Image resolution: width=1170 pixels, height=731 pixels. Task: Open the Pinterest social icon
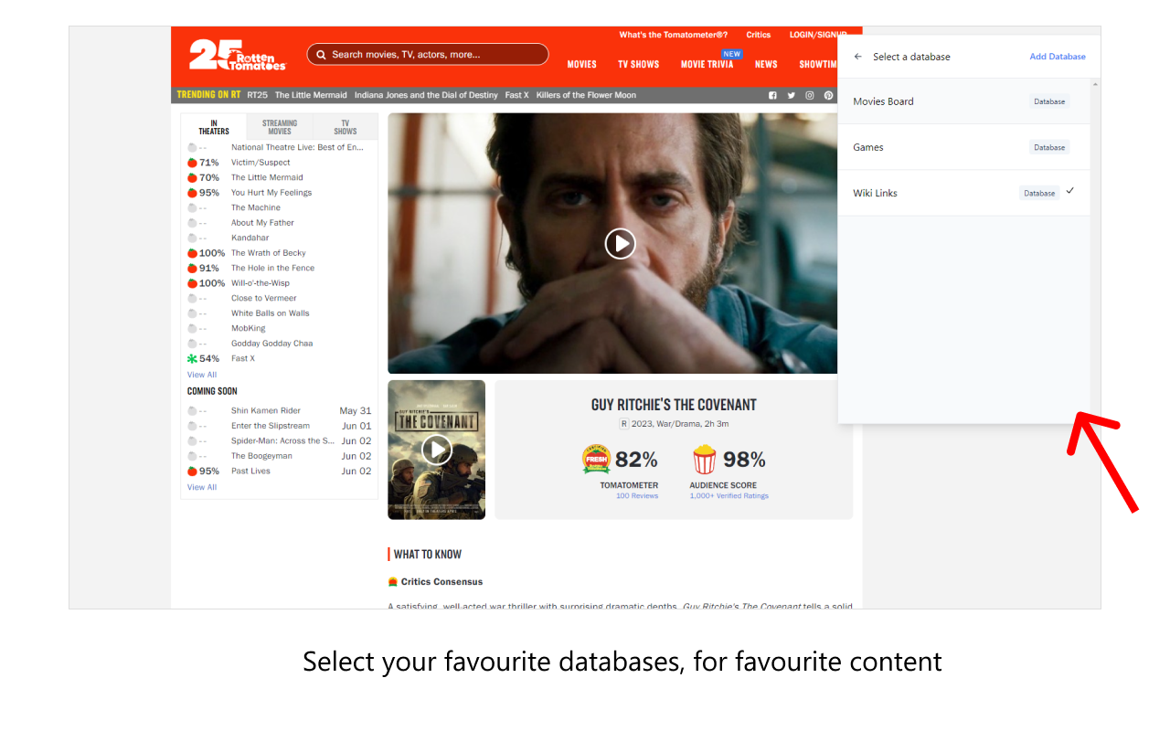click(828, 95)
